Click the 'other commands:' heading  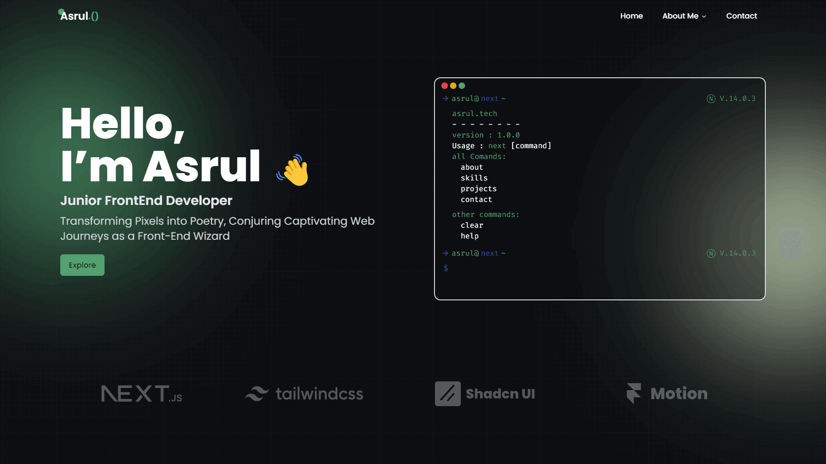pos(486,214)
